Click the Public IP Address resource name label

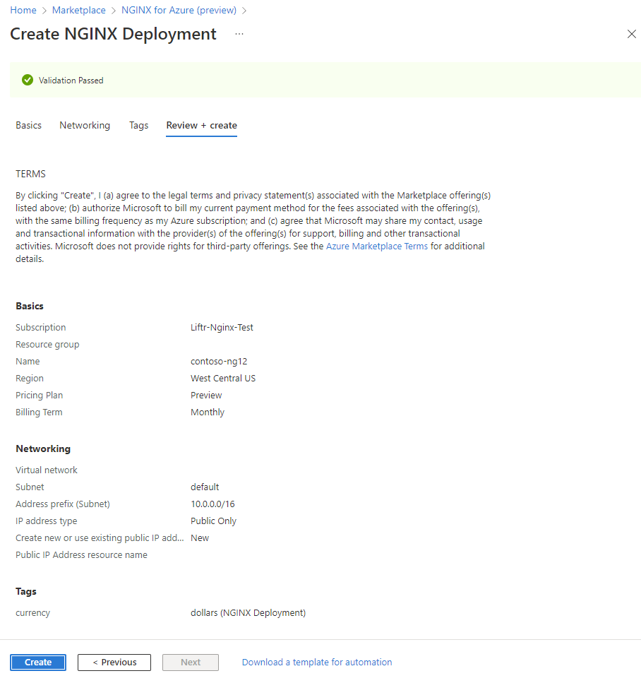(81, 555)
